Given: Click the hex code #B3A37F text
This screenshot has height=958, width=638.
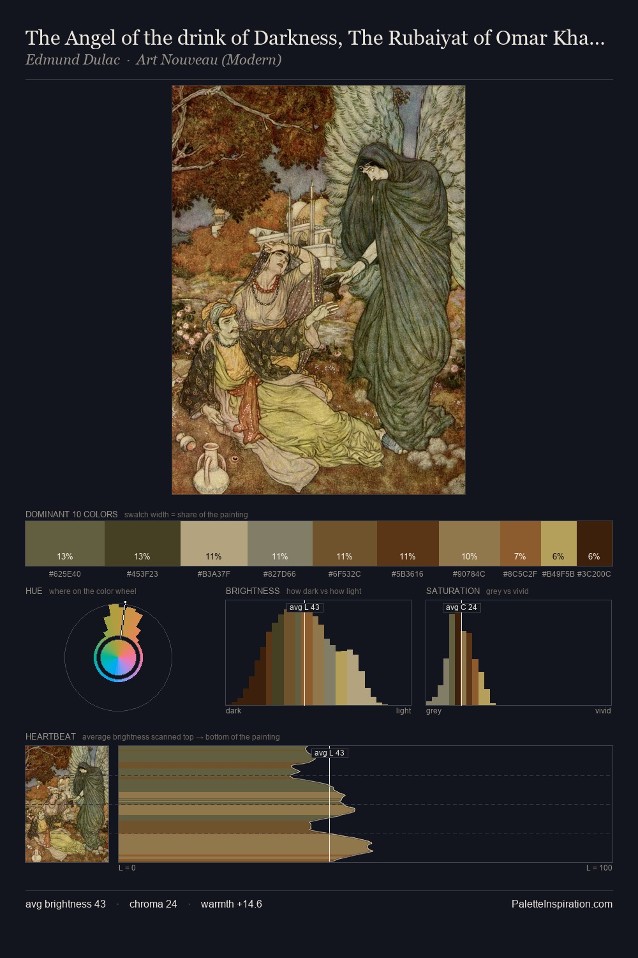Looking at the screenshot, I should coord(214,574).
